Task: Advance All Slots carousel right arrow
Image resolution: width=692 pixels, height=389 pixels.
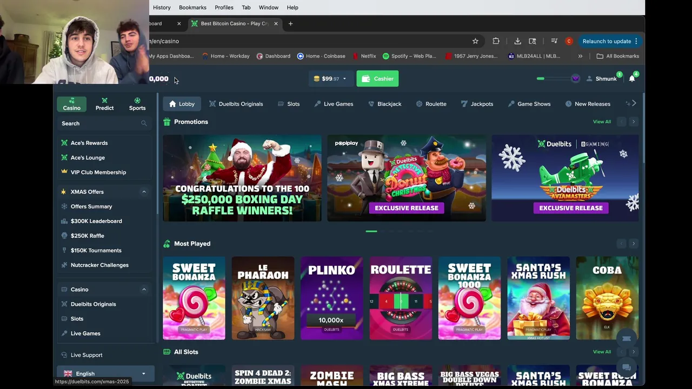Action: point(634,352)
